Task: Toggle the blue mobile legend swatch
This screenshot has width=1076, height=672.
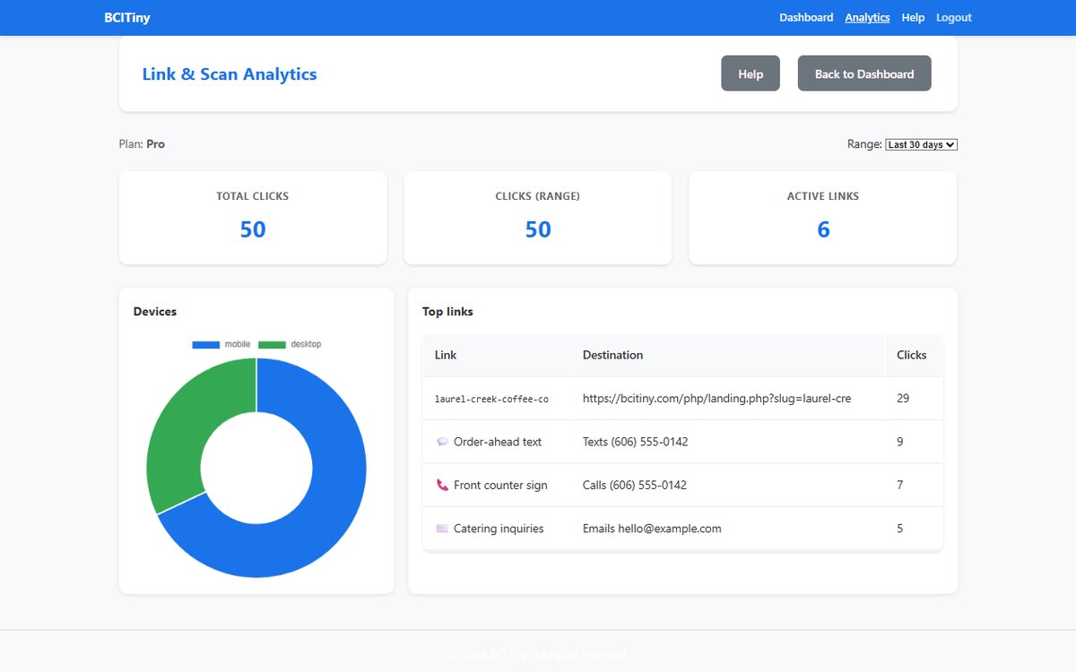Action: [205, 345]
